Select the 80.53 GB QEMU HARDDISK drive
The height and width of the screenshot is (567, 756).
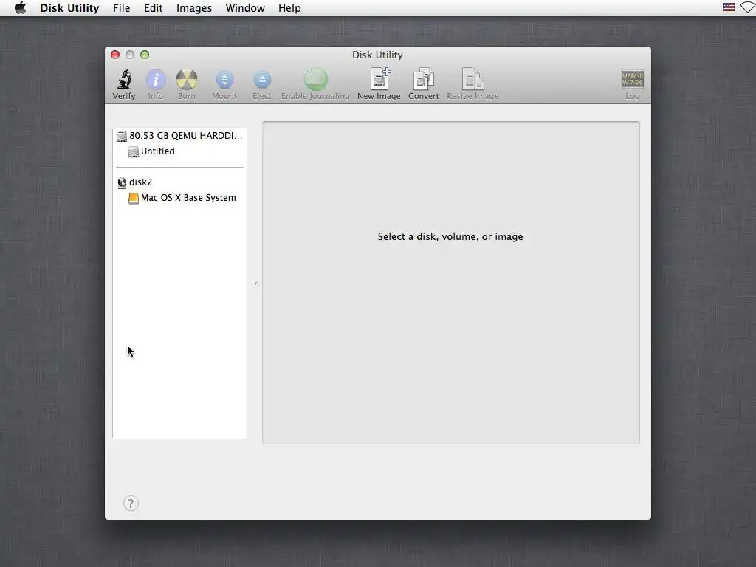click(x=180, y=136)
